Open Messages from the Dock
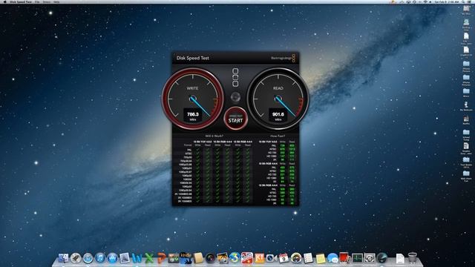 point(332,258)
